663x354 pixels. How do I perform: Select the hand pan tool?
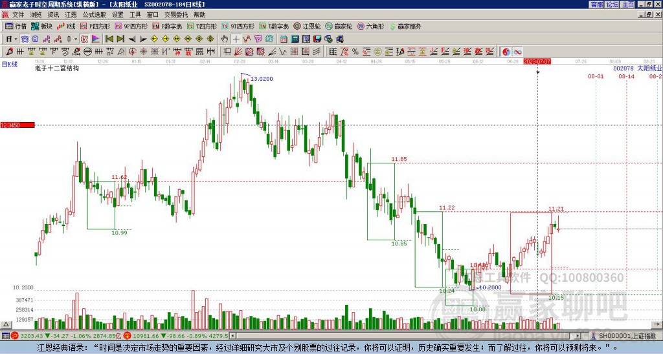coord(225,39)
